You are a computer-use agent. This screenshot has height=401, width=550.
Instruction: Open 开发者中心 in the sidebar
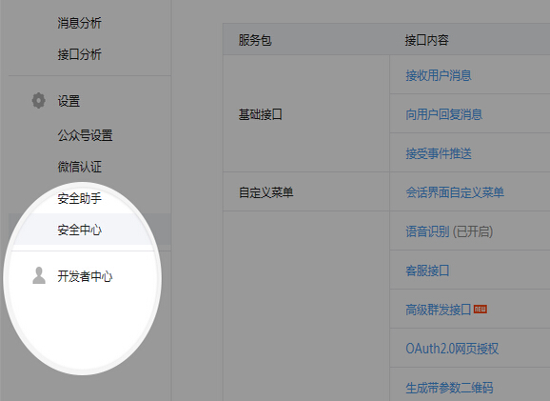point(85,276)
